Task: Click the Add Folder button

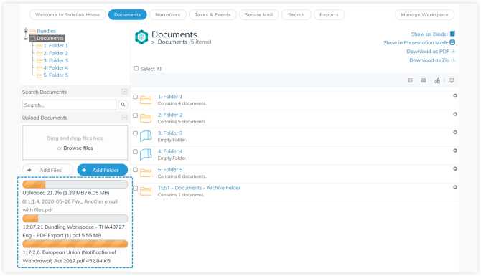Action: pos(103,170)
